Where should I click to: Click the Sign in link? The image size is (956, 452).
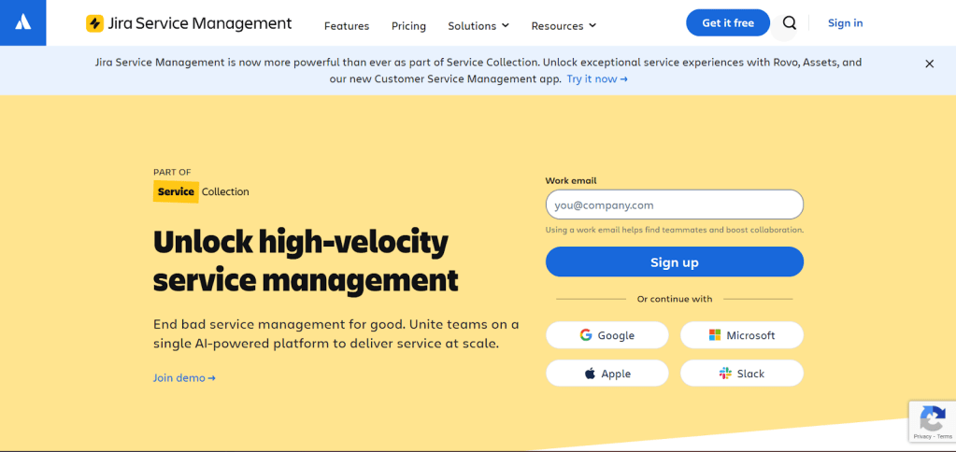tap(845, 23)
